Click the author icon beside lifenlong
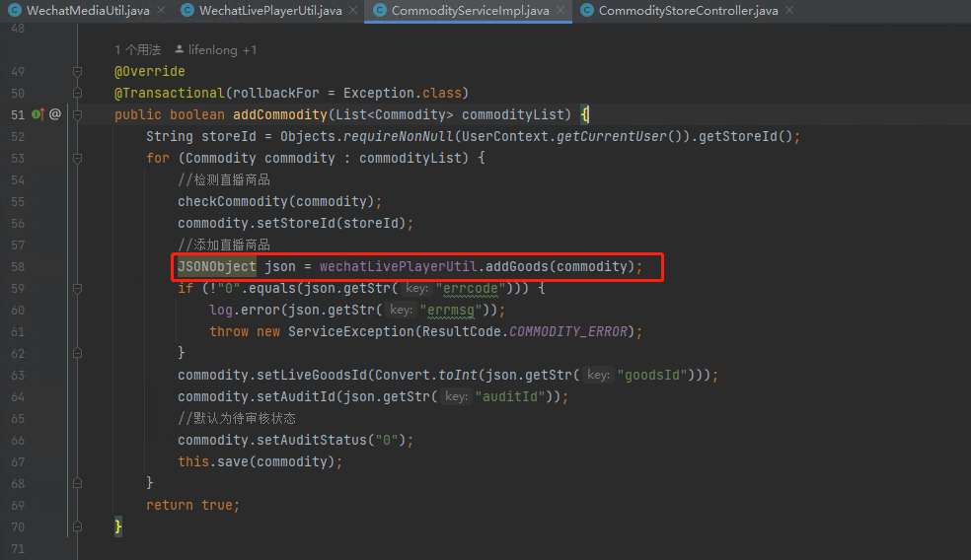 (x=179, y=49)
